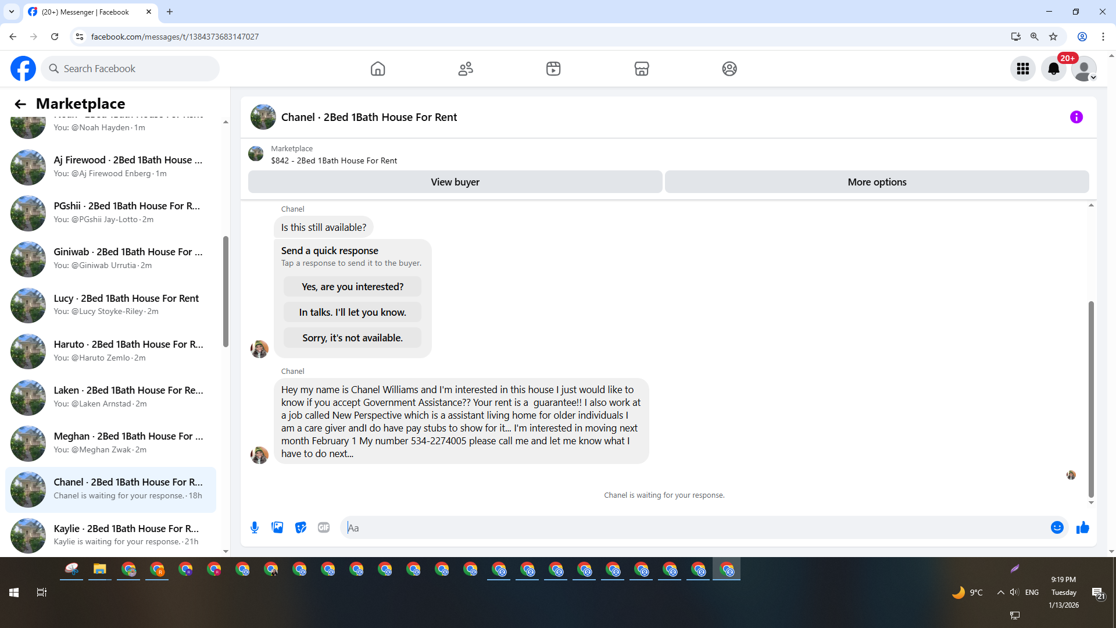Click the voice clip microphone icon
The image size is (1116, 628).
255,527
